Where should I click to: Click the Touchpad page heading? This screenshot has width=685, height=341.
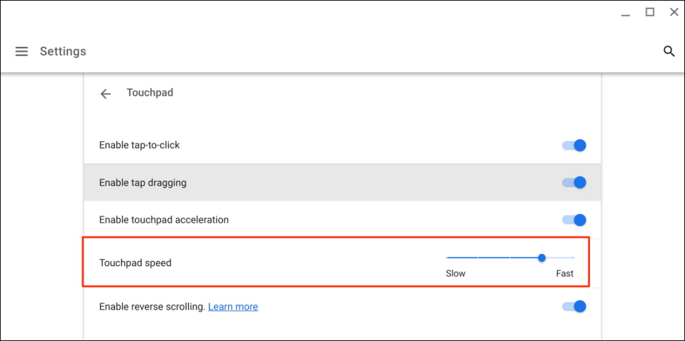[150, 93]
